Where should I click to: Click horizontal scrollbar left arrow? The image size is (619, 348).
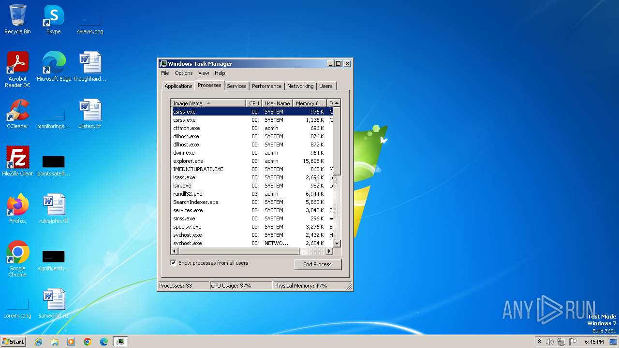point(175,251)
